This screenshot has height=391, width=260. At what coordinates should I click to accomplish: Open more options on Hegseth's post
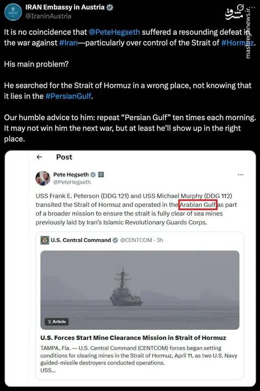coord(240,174)
